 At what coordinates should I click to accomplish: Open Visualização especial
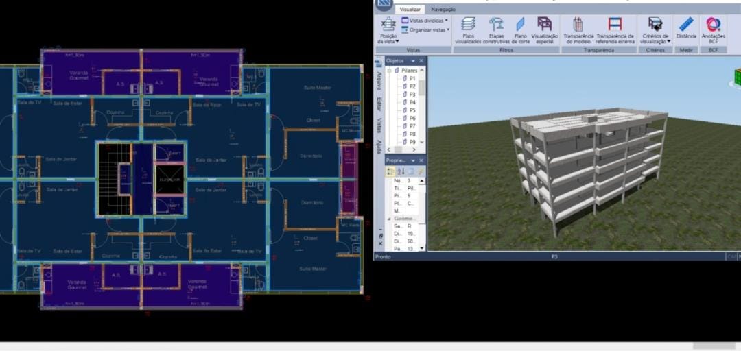(544, 30)
